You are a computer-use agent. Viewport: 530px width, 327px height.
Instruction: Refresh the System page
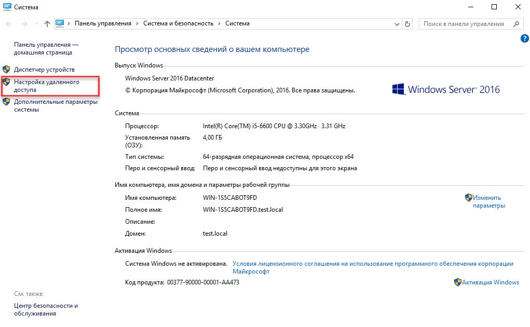(x=407, y=24)
